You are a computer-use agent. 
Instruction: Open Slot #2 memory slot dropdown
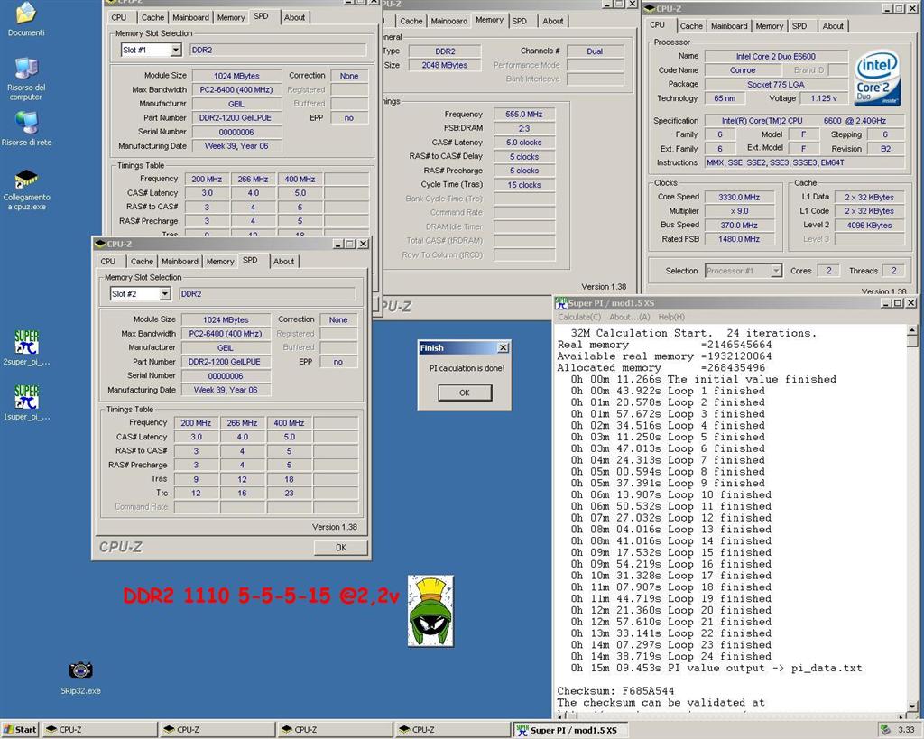coord(165,293)
